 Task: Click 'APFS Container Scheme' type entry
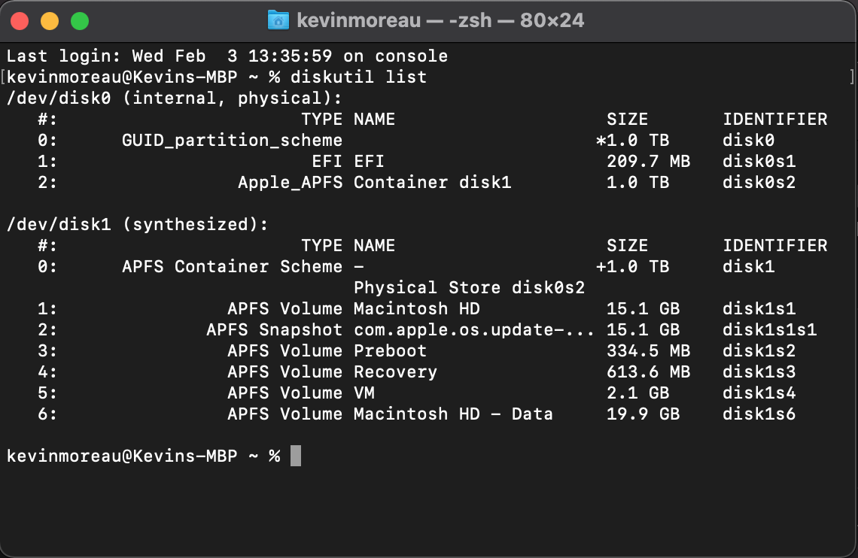(x=232, y=267)
